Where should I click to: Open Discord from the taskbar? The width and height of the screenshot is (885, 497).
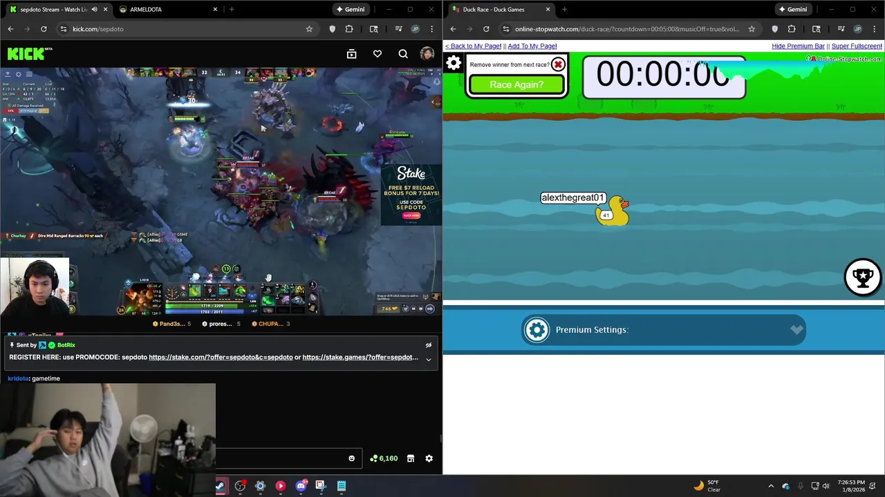(301, 486)
